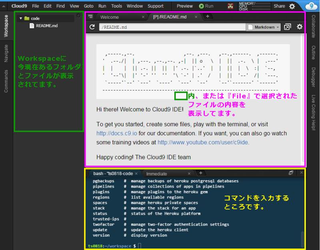Image resolution: width=320 pixels, height=250 pixels.
Task: Click the /README.md preview address field
Action: (x=172, y=27)
